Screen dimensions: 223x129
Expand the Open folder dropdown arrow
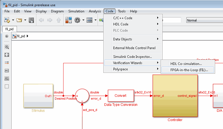pos(25,20)
